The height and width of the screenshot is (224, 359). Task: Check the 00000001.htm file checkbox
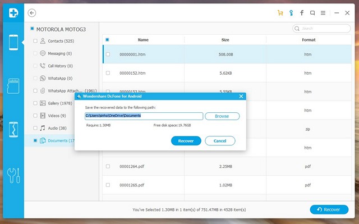[x=108, y=54]
